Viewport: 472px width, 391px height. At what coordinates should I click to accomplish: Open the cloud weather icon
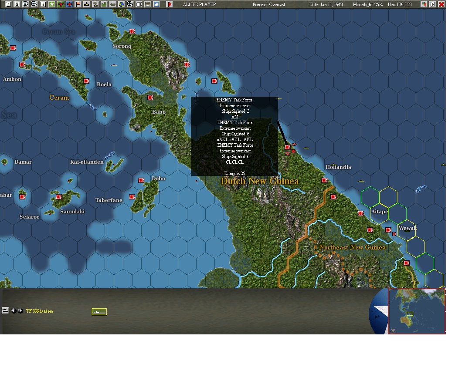(156, 4)
